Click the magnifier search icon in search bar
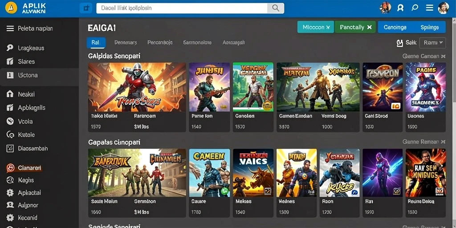 [275, 8]
